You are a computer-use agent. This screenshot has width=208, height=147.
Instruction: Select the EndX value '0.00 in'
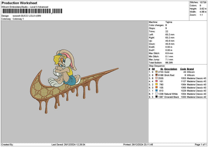click(169, 47)
